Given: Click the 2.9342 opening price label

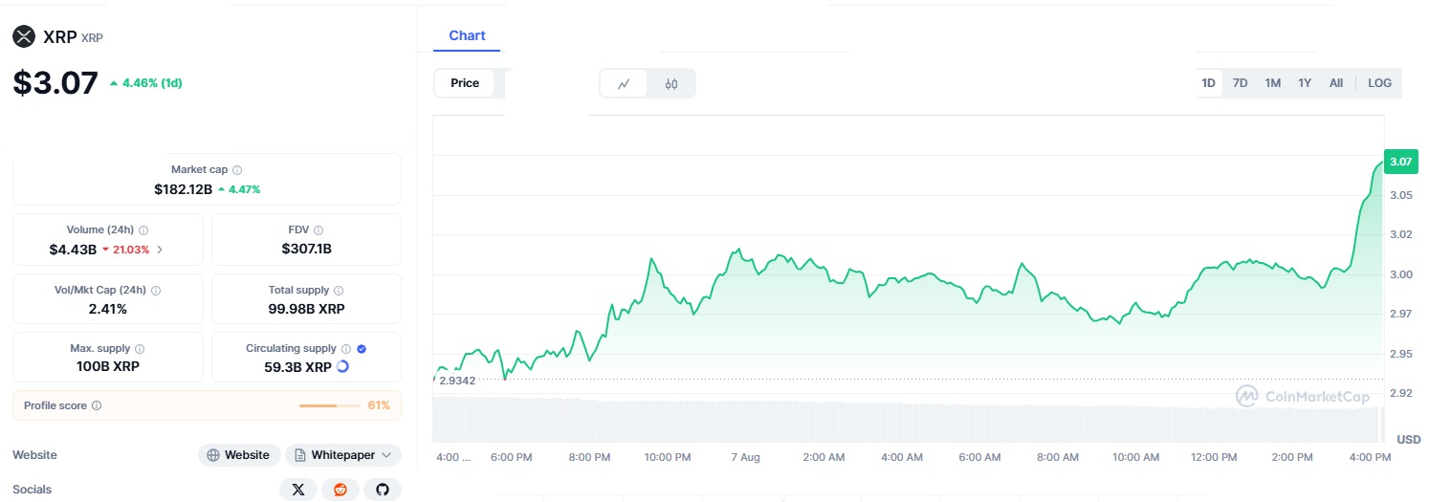Looking at the screenshot, I should [457, 381].
